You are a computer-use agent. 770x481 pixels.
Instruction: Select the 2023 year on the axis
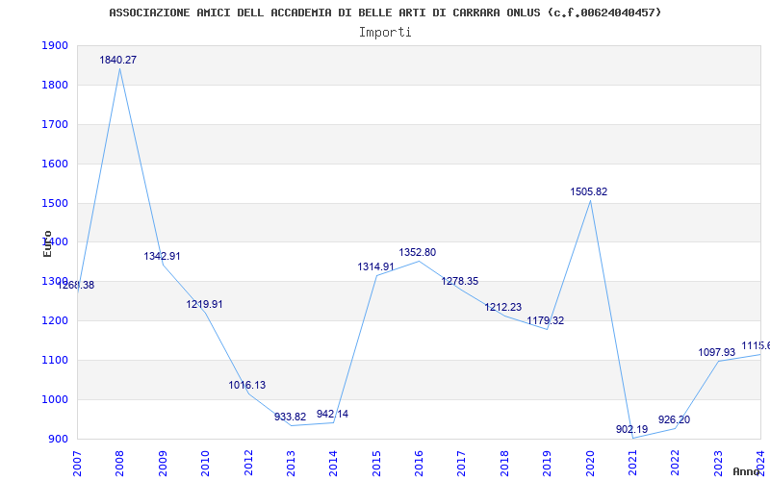click(718, 464)
